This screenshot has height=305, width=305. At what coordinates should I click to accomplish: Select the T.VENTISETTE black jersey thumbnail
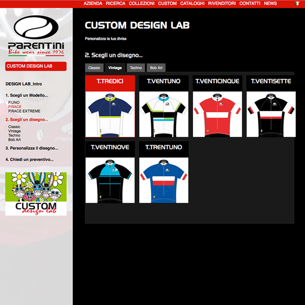pos(271,114)
